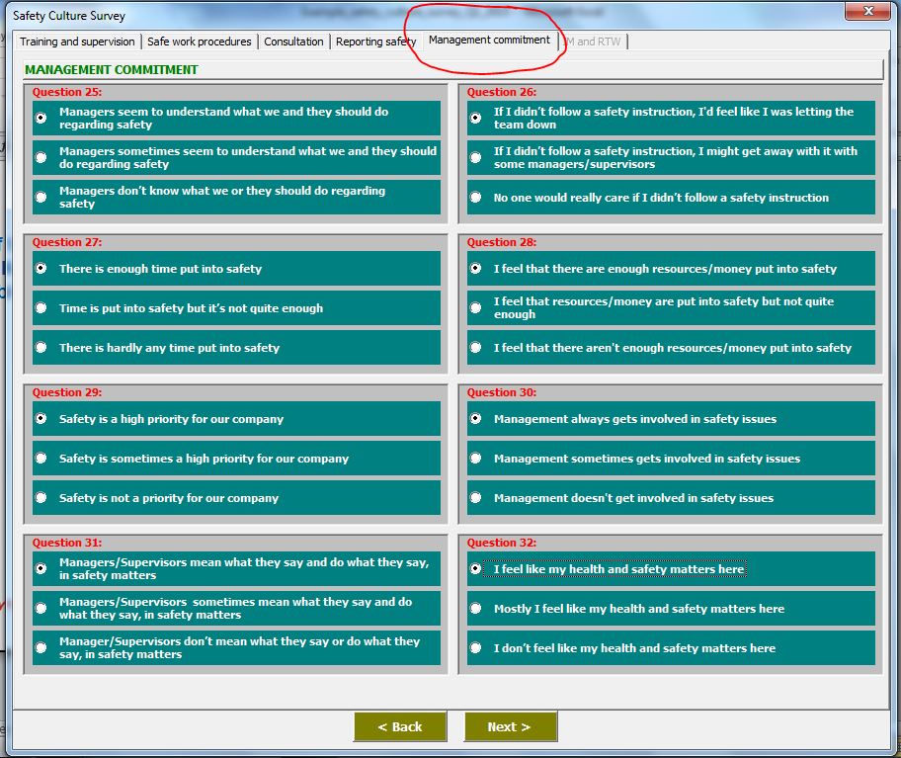
Task: Pick 'Safety is a high priority for our company'
Action: (x=40, y=418)
